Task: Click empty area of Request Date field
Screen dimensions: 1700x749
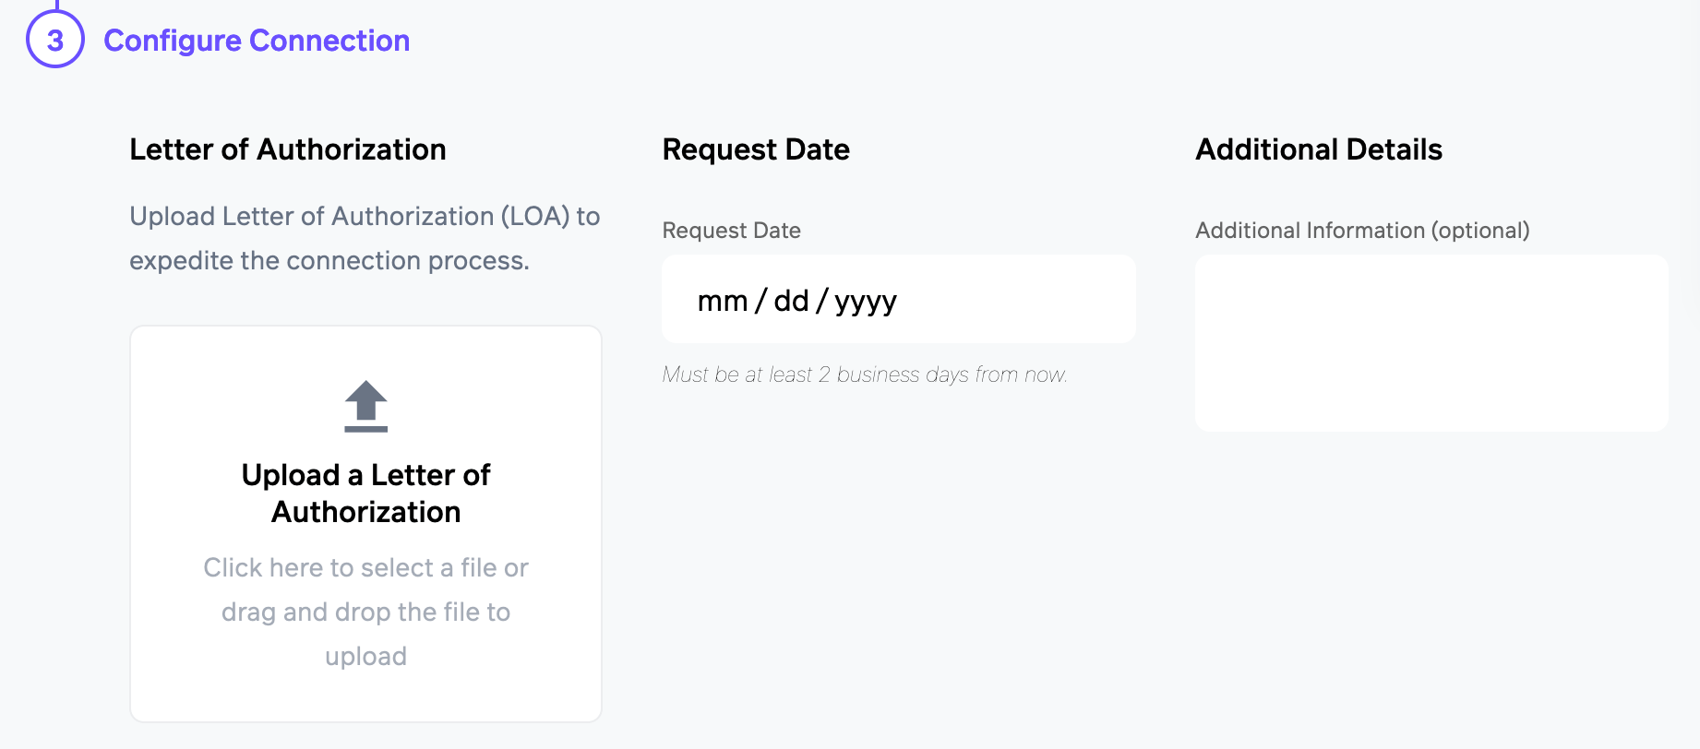Action: click(1024, 300)
